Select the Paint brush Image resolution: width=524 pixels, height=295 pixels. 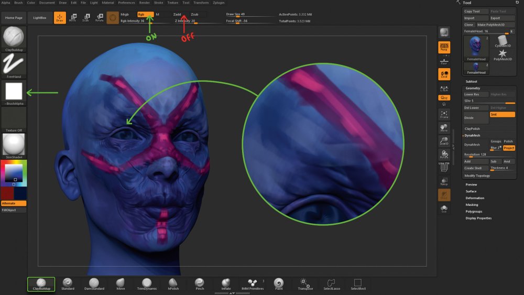point(279,285)
